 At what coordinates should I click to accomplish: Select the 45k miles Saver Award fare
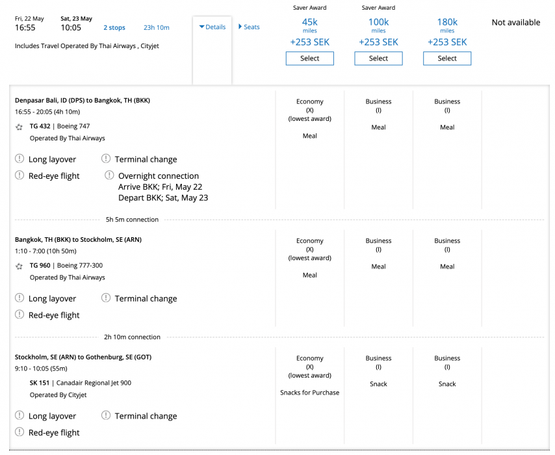[x=310, y=58]
